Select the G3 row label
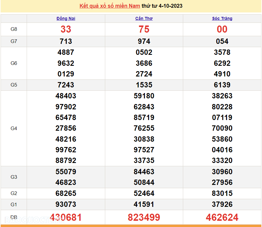 (14, 177)
